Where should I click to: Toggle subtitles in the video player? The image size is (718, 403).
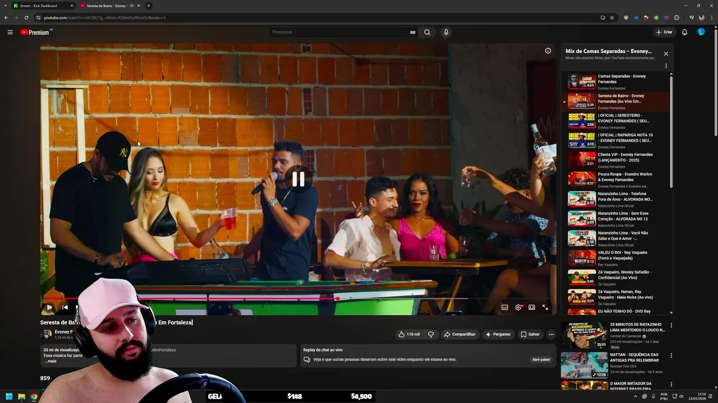pyautogui.click(x=505, y=307)
